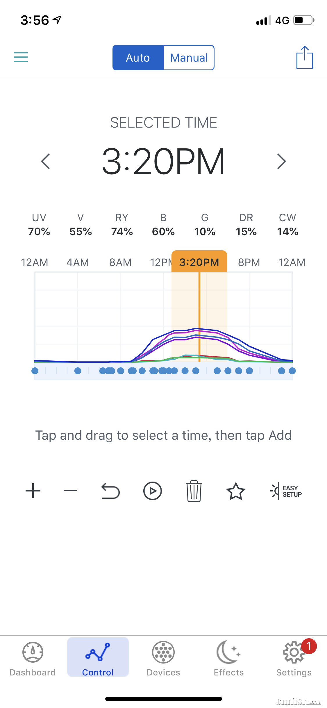Switch to Manual mode
The height and width of the screenshot is (708, 327).
[x=189, y=58]
